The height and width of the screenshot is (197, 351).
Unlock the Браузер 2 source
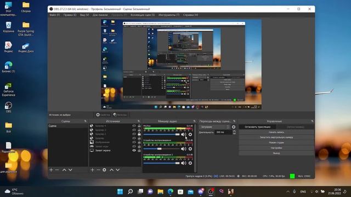pyautogui.click(x=139, y=134)
